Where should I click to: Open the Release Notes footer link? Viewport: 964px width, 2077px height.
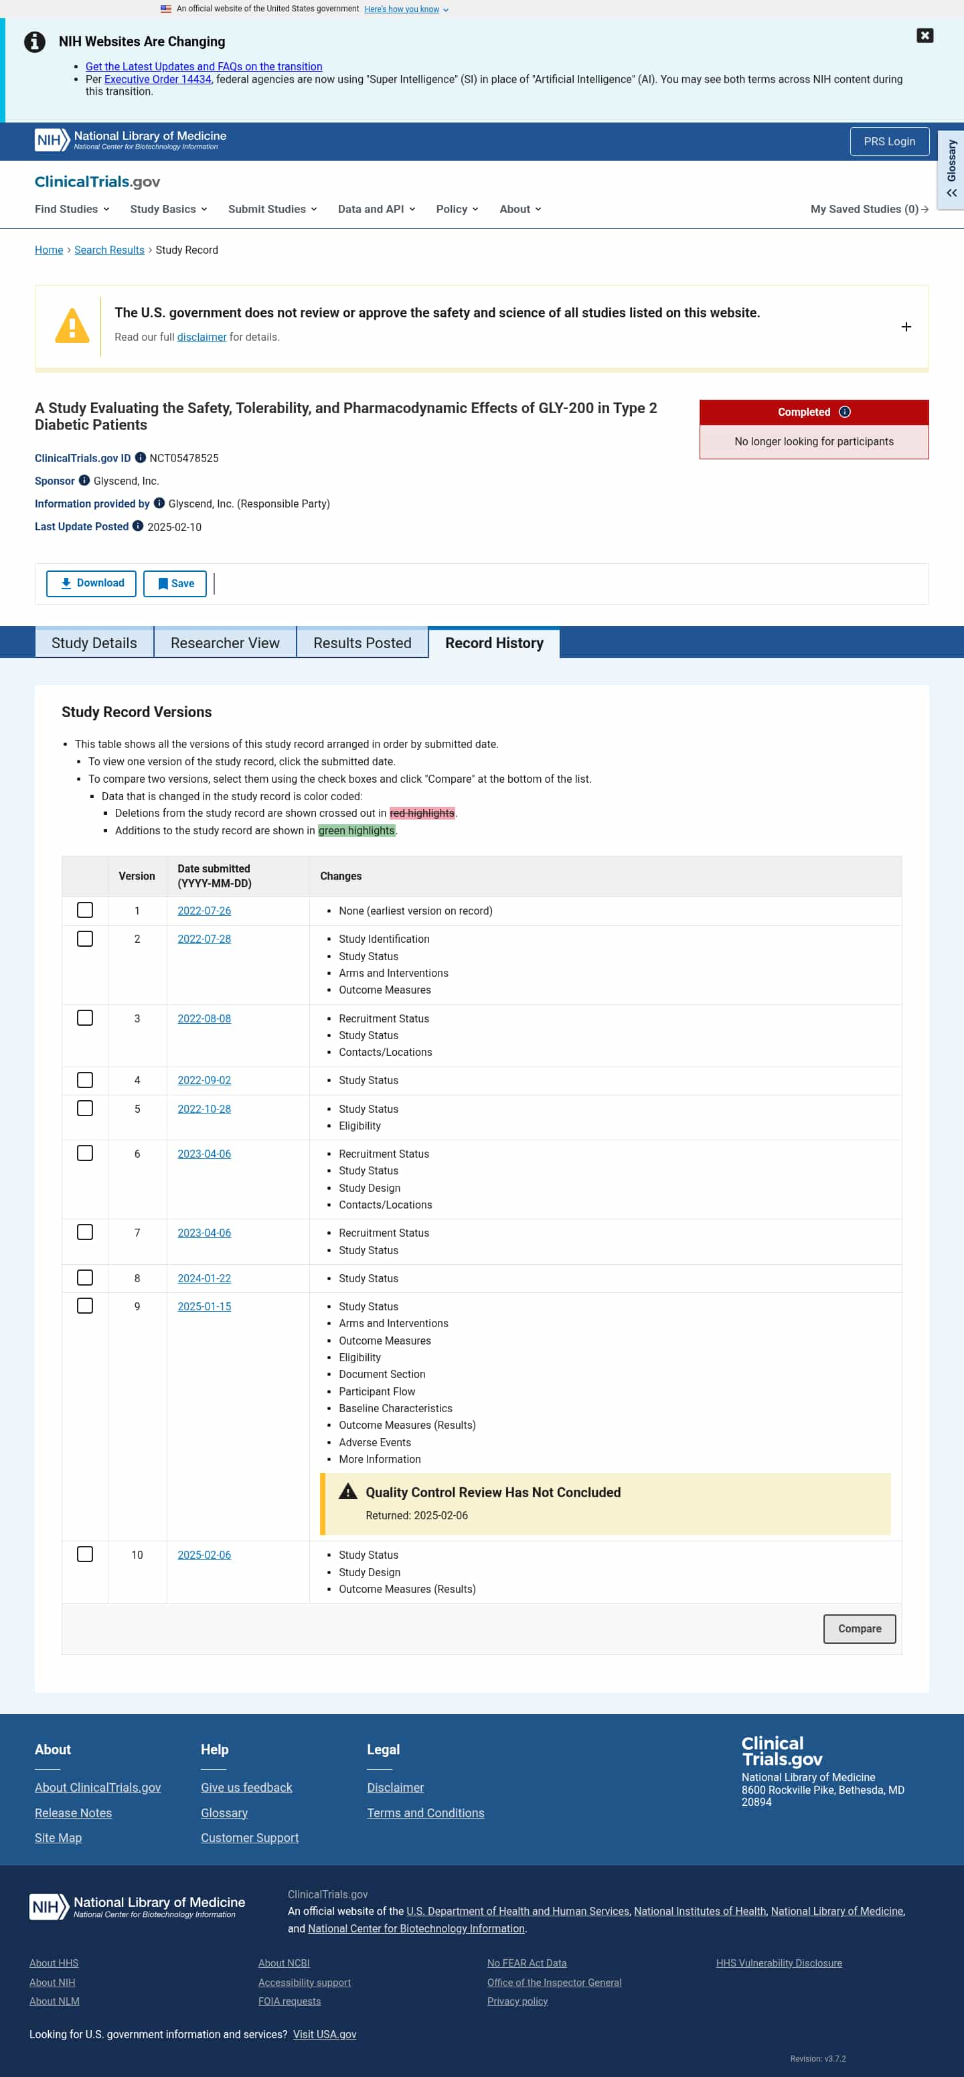(x=74, y=1812)
